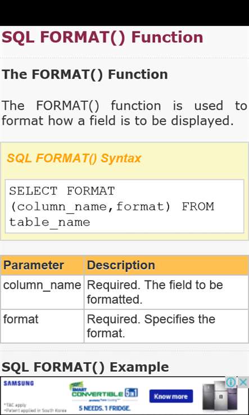Select the column_name table cell
Viewport: 249px width, 415px height.
click(42, 292)
